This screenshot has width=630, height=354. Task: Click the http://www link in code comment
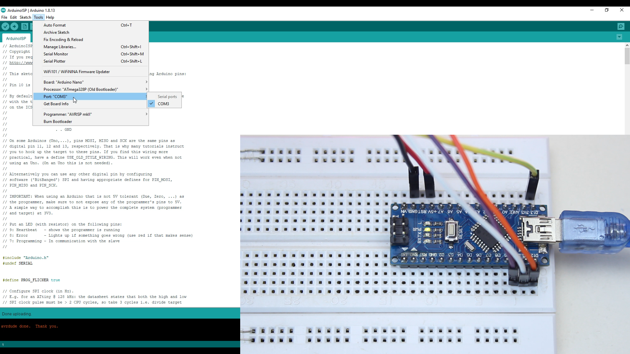21,63
